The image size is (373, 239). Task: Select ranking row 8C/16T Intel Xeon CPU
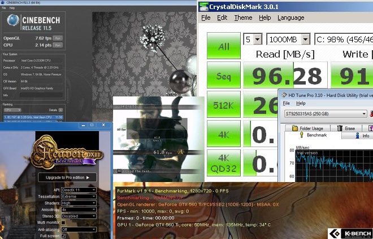click(33, 117)
